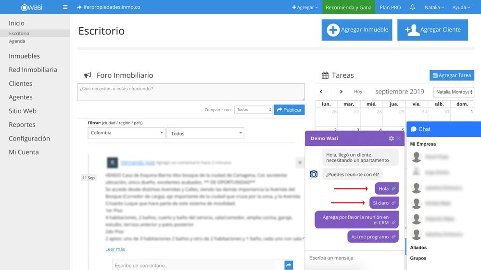Expand the post options arrow on forum post
Image resolution: width=481 pixels, height=270 pixels.
(x=299, y=163)
